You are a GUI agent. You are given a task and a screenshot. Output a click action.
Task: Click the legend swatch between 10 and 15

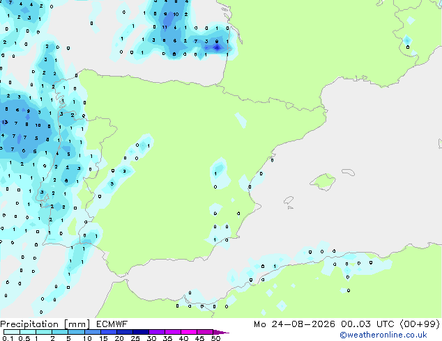click(x=93, y=332)
